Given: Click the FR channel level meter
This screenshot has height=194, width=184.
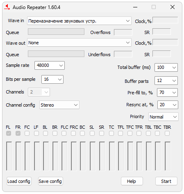Looking at the screenshot, I should coord(18,156).
